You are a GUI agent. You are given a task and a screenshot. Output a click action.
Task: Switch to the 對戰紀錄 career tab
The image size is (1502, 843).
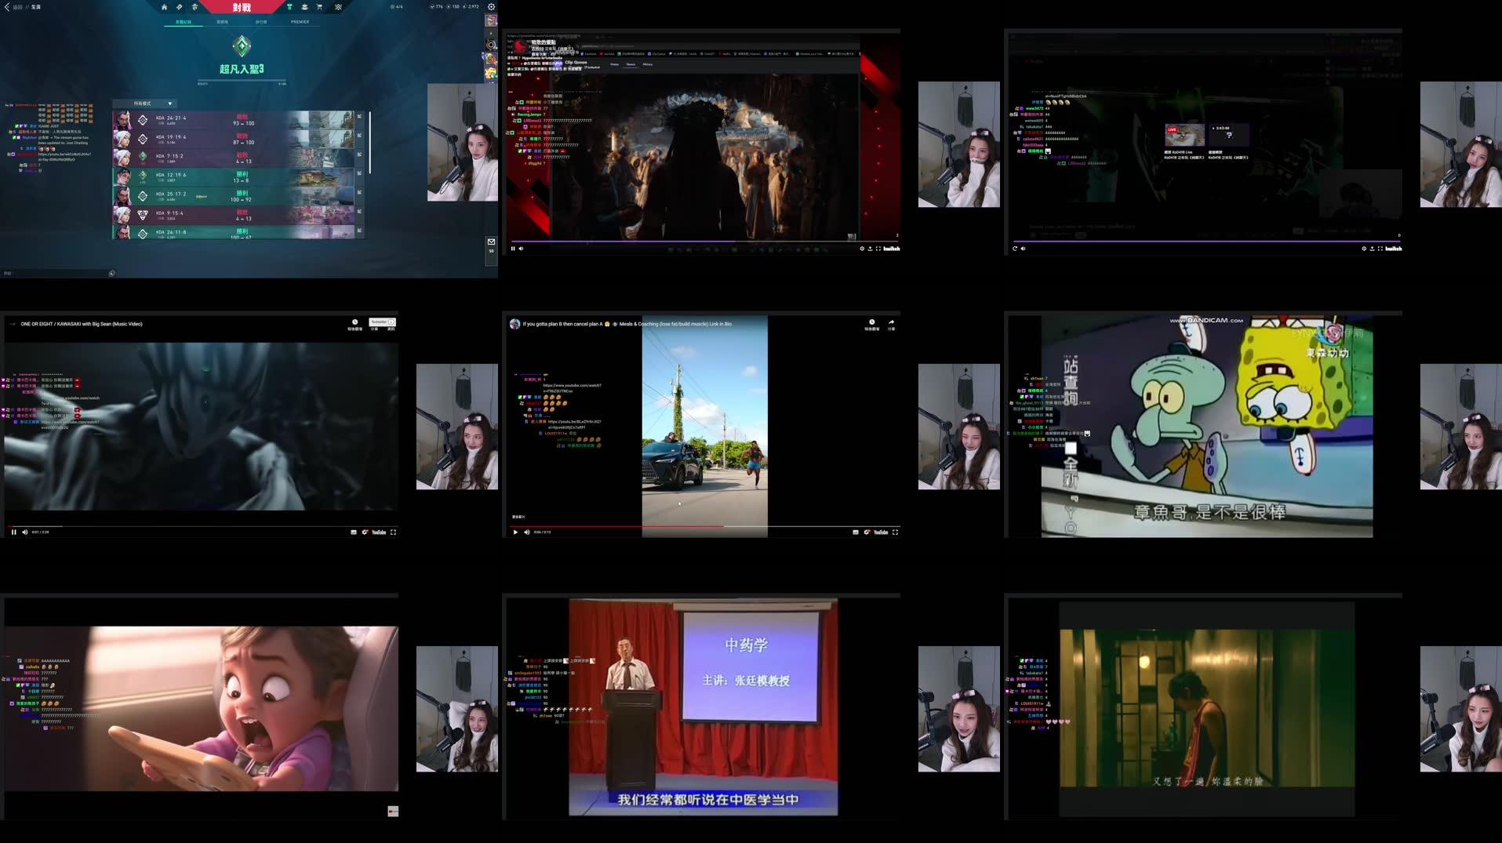pos(183,22)
